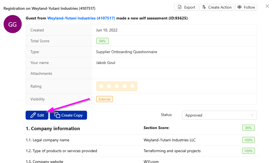Click the 1.2. Type of products question

click(x=61, y=151)
